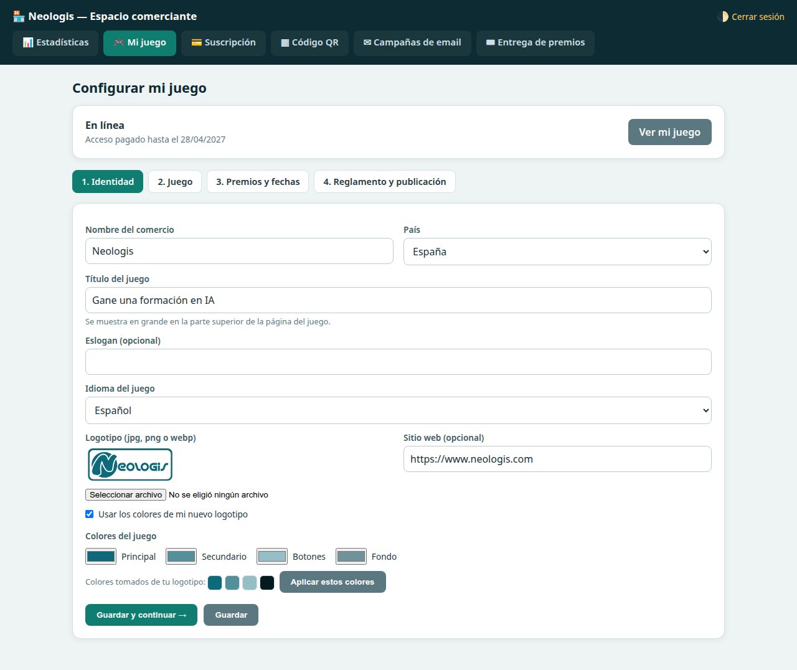
Task: Click Guardar y continuar button
Action: coord(141,615)
